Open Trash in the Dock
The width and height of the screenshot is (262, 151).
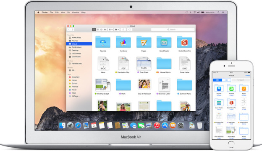pyautogui.click(x=200, y=125)
